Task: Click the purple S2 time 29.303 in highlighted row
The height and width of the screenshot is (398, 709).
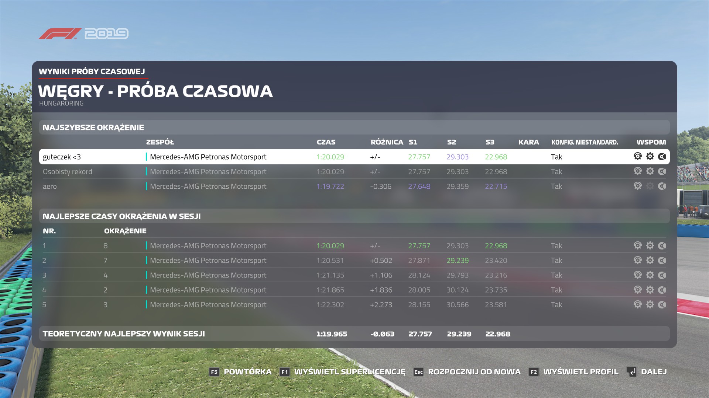Action: click(458, 157)
